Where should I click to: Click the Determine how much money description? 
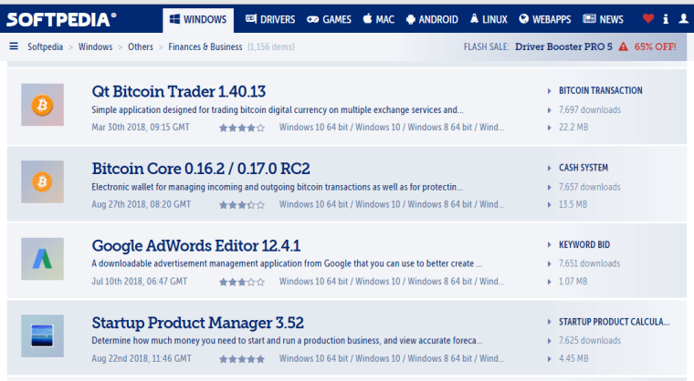click(x=287, y=340)
